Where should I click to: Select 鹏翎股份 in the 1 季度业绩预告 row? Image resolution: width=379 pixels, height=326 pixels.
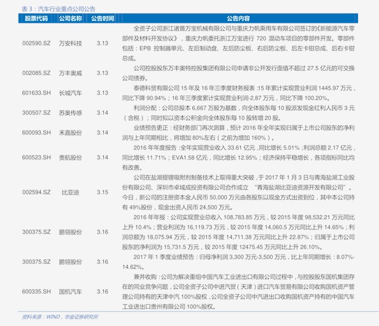(70, 262)
